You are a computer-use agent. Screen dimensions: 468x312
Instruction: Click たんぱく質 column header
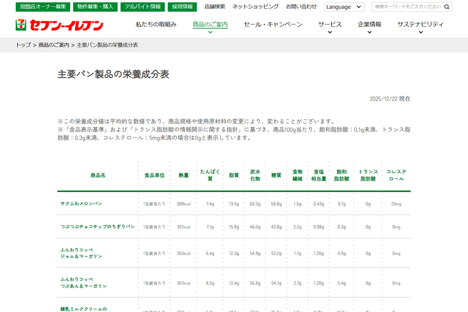click(x=210, y=175)
